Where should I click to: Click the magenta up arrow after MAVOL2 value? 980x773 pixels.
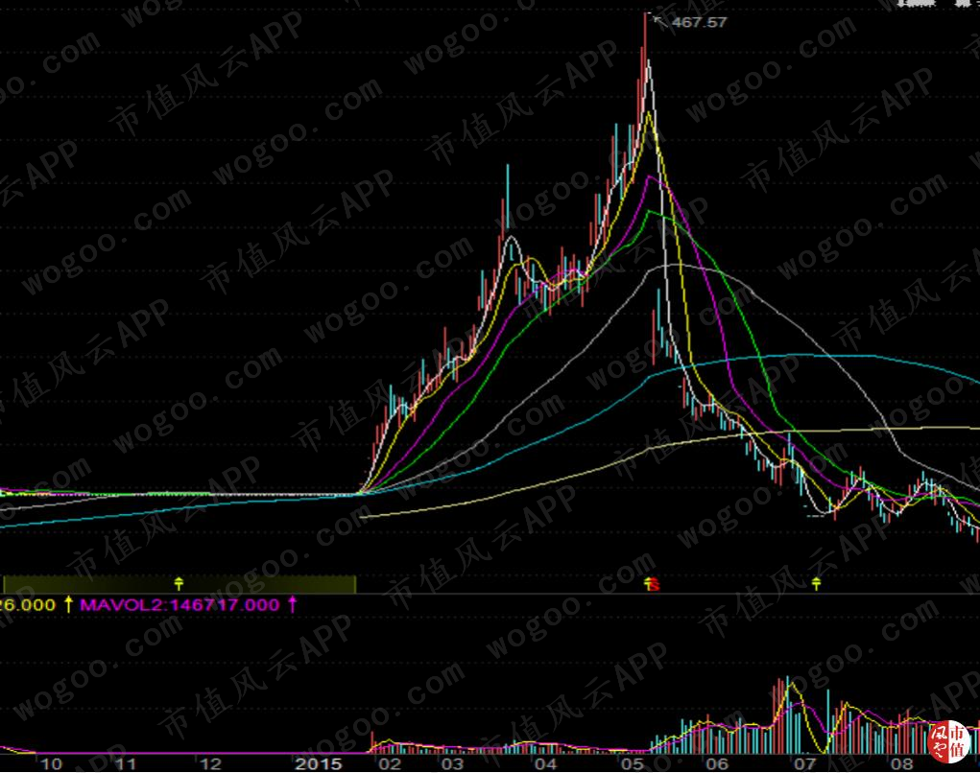[x=292, y=604]
